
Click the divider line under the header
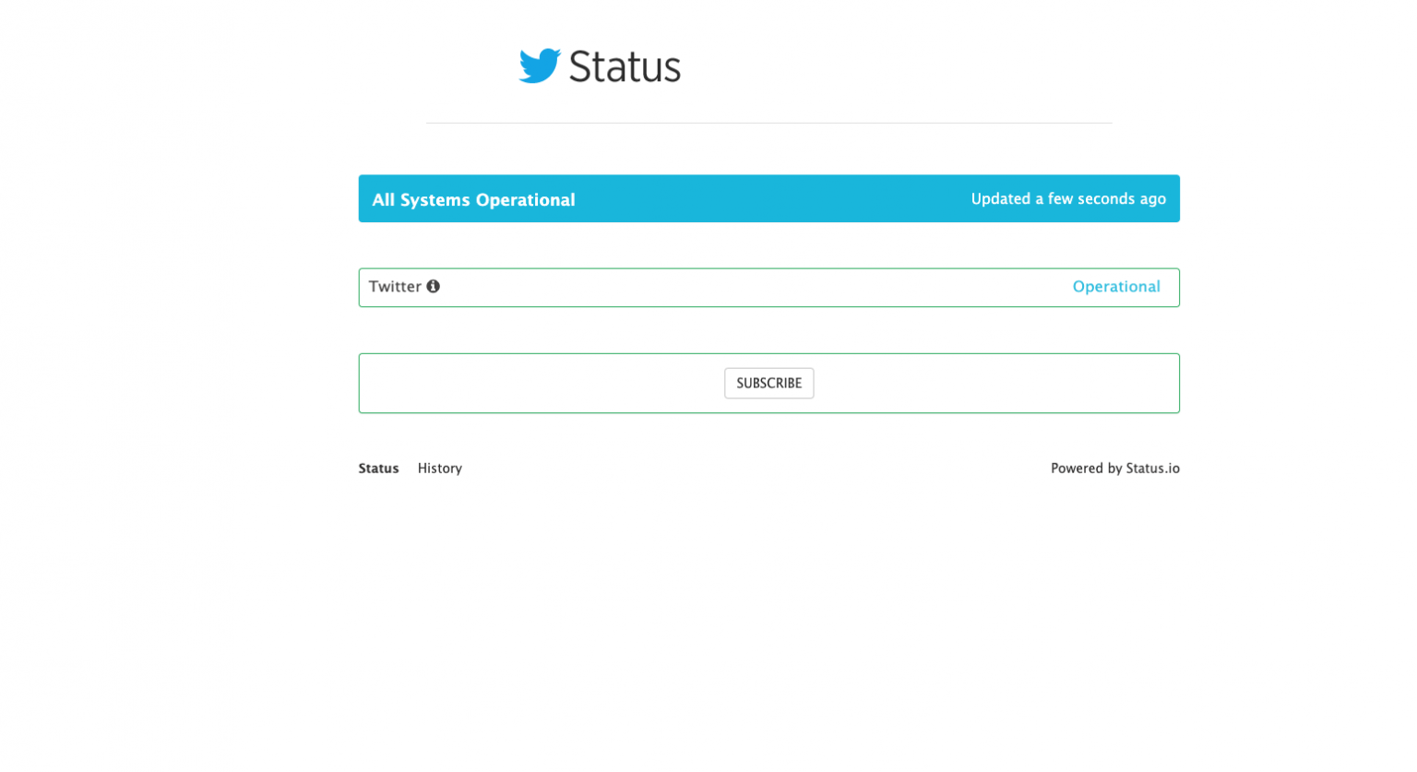point(768,123)
